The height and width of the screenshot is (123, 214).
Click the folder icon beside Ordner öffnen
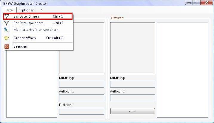coord(6,38)
